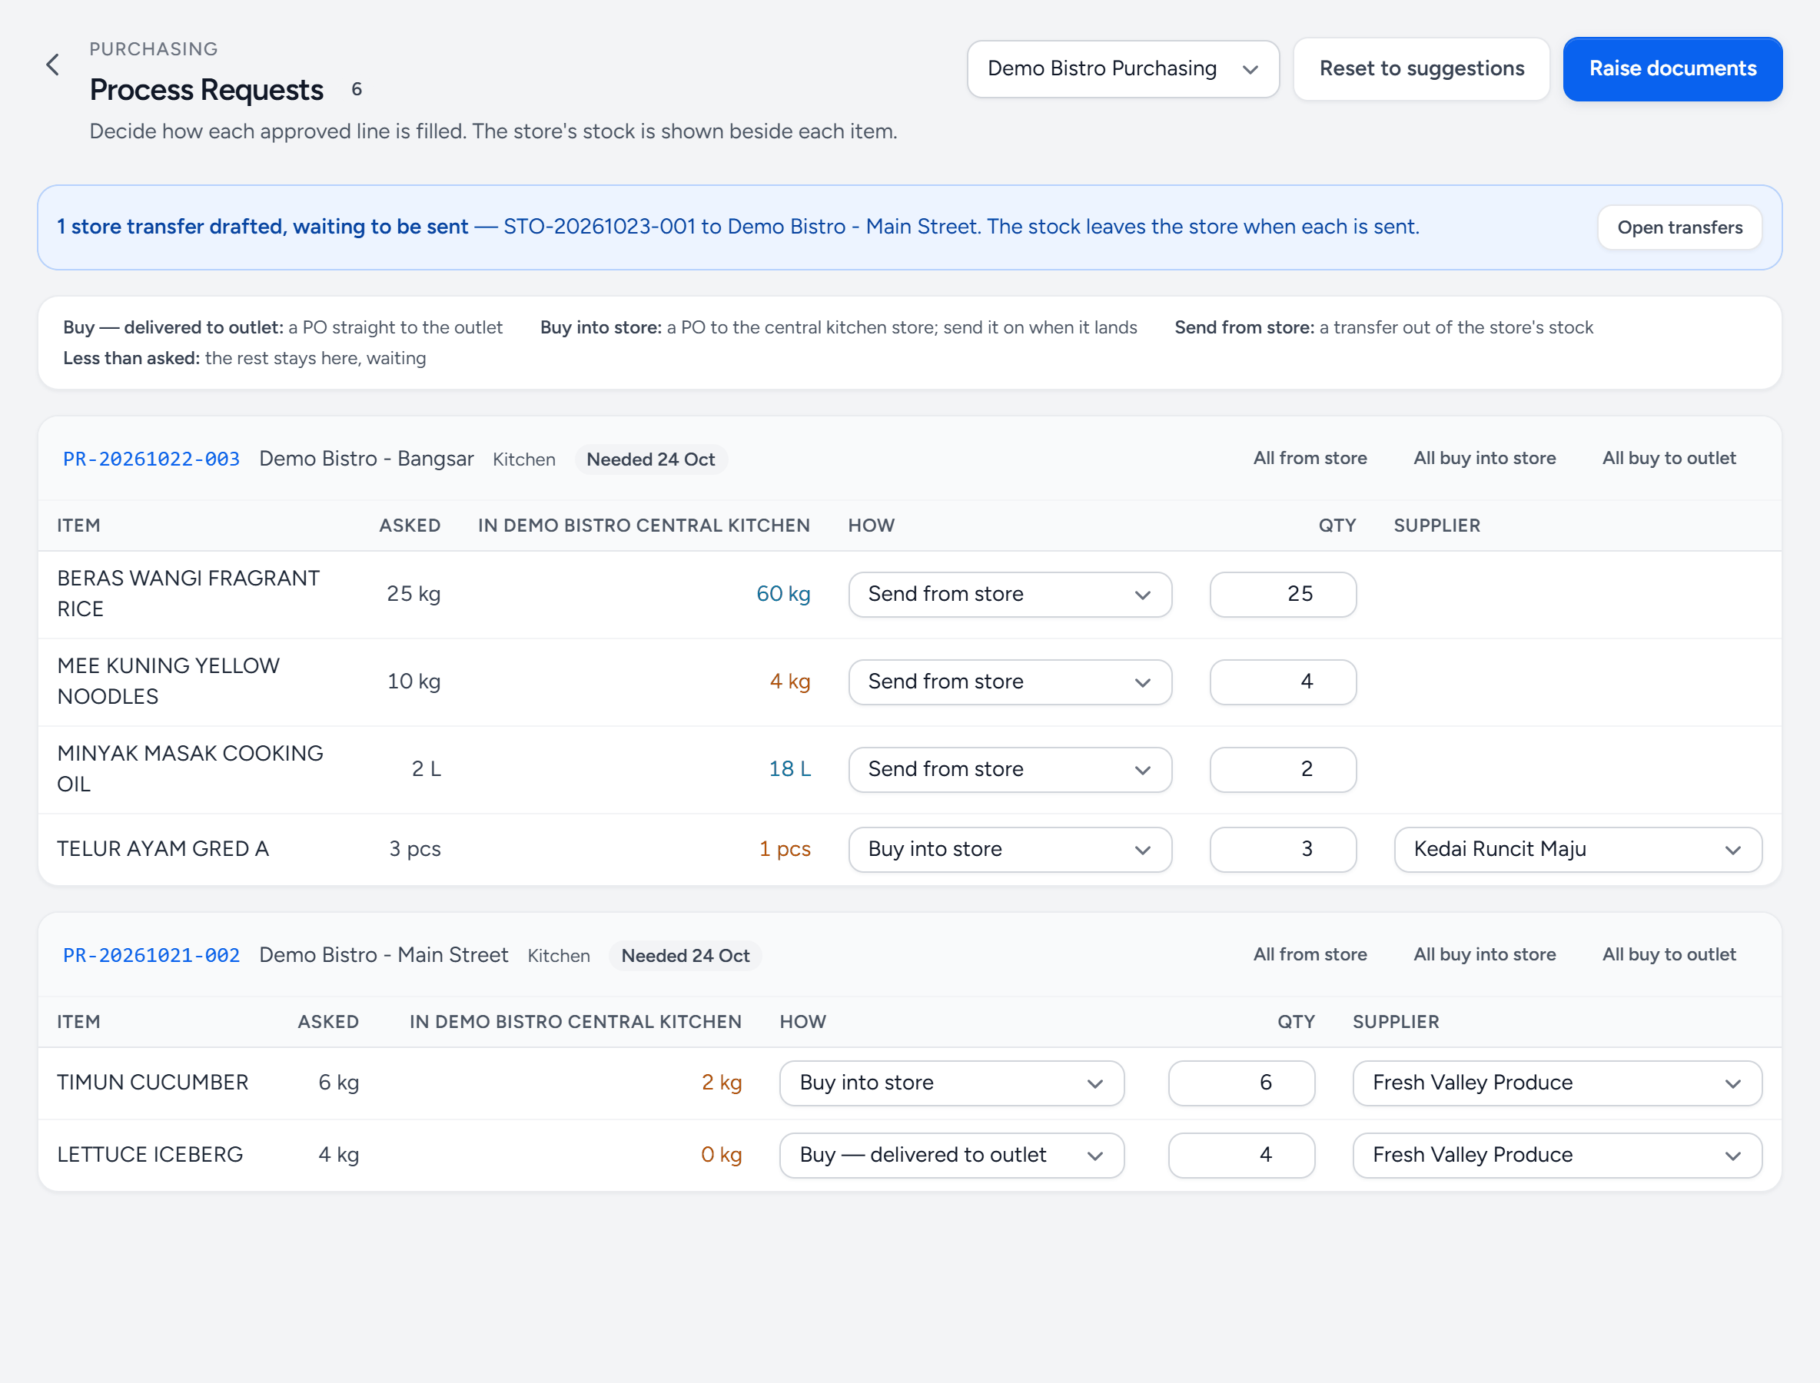Viewport: 1820px width, 1383px height.
Task: Choose All buy into store for Main Street request
Action: [x=1484, y=955]
